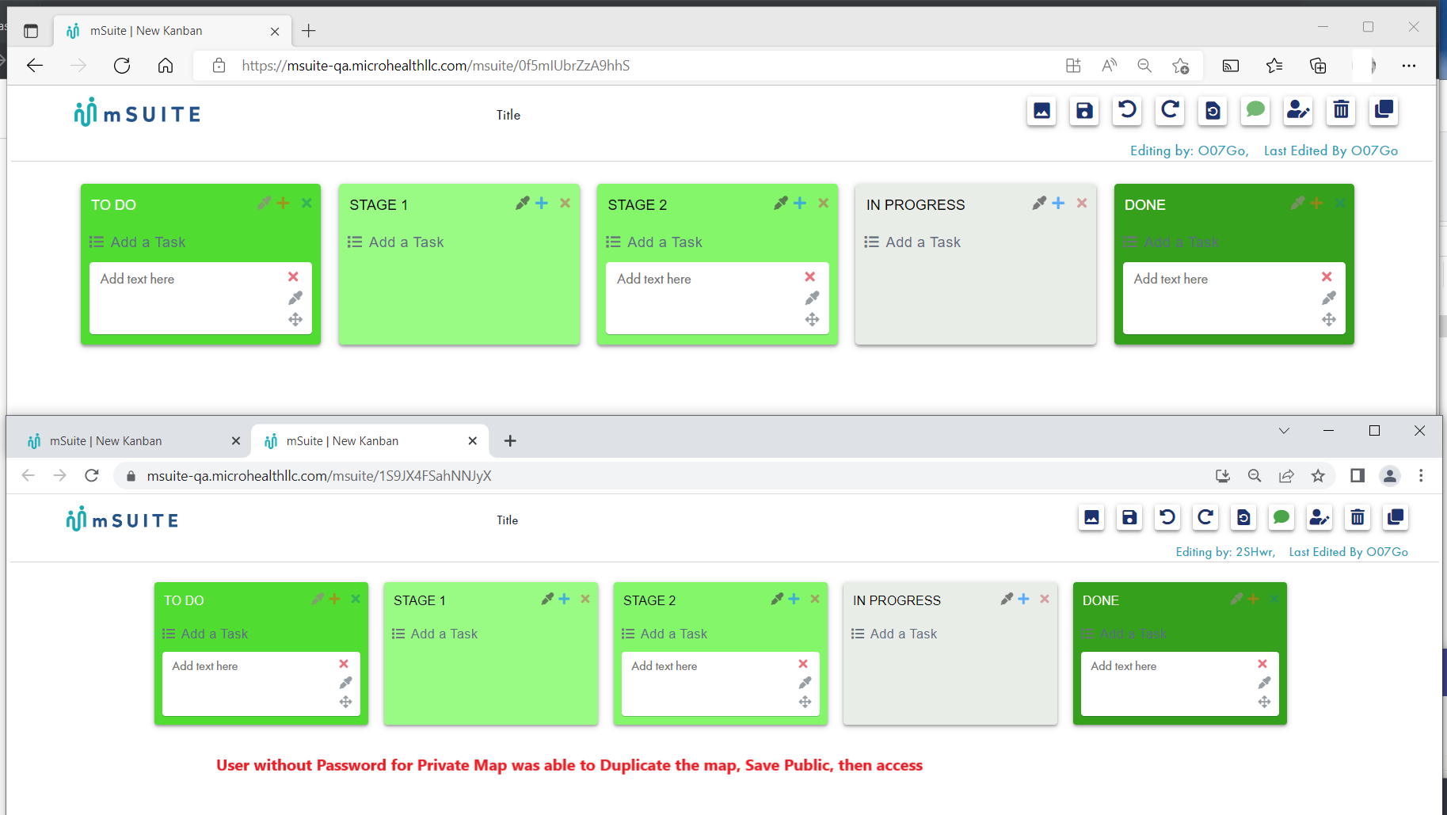
Task: Duplicate the current Kanban map
Action: (x=1384, y=111)
